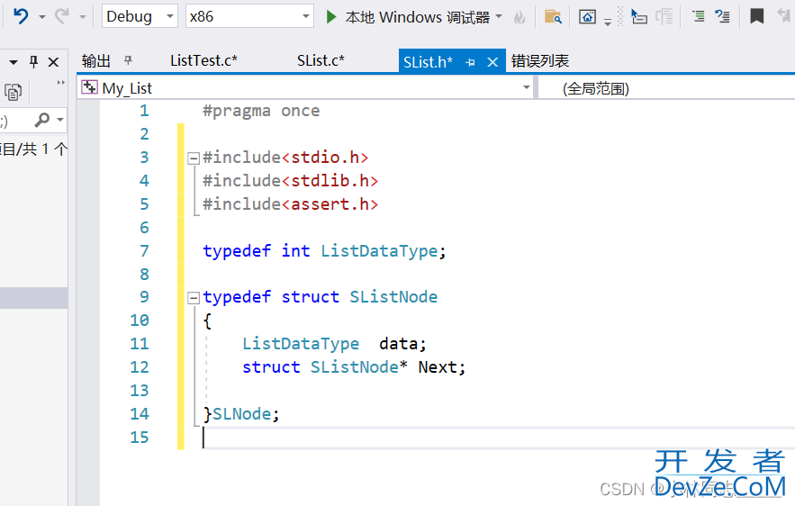Click the hot reload flame icon

click(x=519, y=18)
